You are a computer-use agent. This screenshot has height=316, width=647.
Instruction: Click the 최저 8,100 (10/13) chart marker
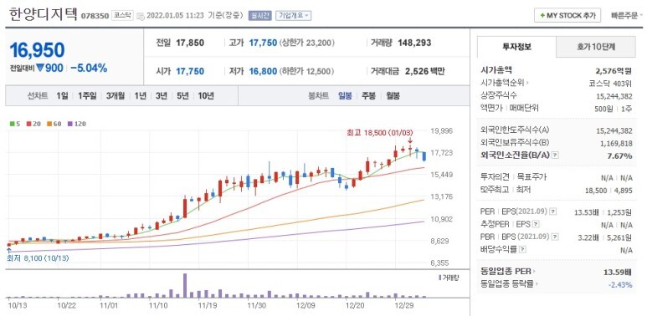click(x=38, y=258)
